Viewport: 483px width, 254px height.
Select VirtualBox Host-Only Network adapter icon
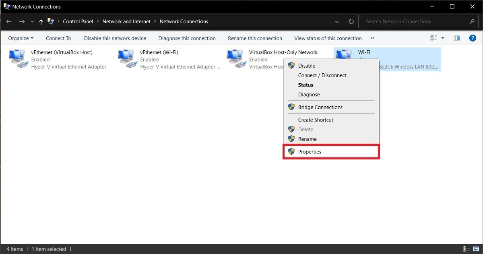(x=236, y=59)
